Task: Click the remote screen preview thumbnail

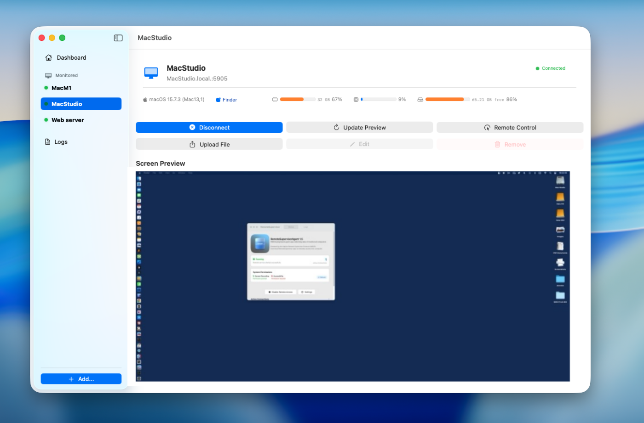Action: coord(352,276)
